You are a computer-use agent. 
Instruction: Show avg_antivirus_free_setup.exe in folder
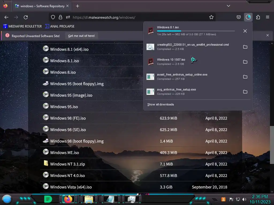pos(245,92)
